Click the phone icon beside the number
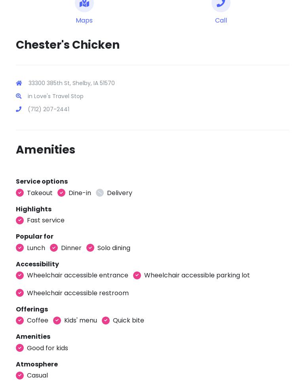This screenshot has width=305, height=389. (19, 109)
